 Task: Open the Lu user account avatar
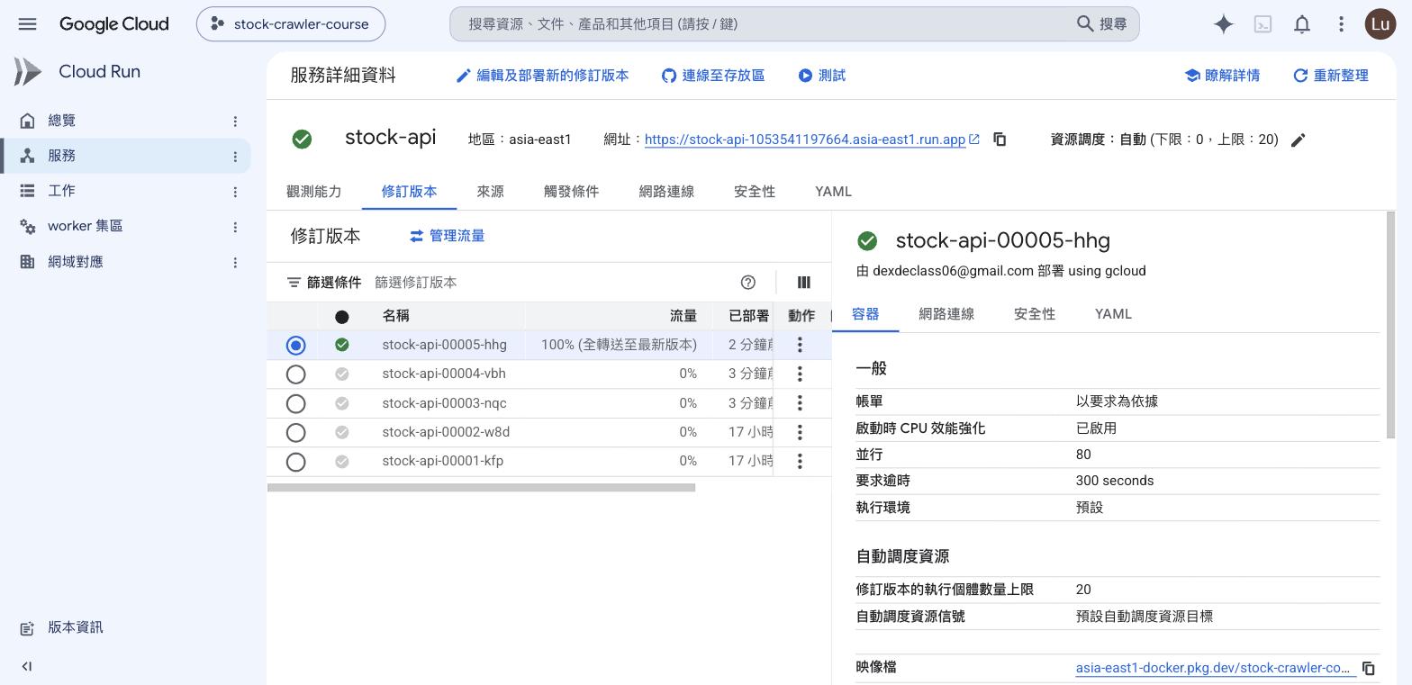[x=1380, y=24]
